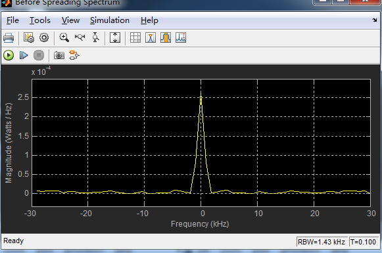Stop the simulation
Viewport: 382px width, 253px height.
pos(39,55)
